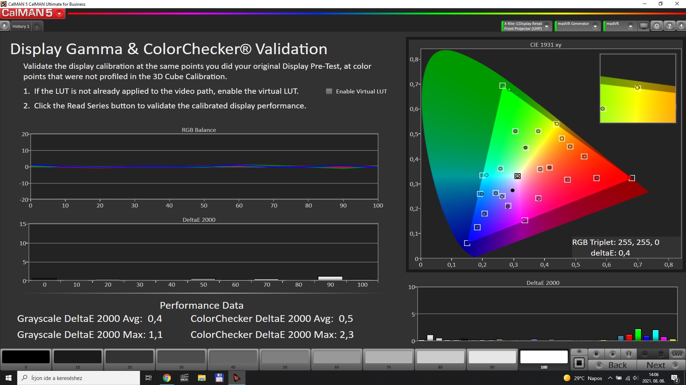The width and height of the screenshot is (686, 385).
Task: Click the refresh loop icon
Action: point(661,354)
